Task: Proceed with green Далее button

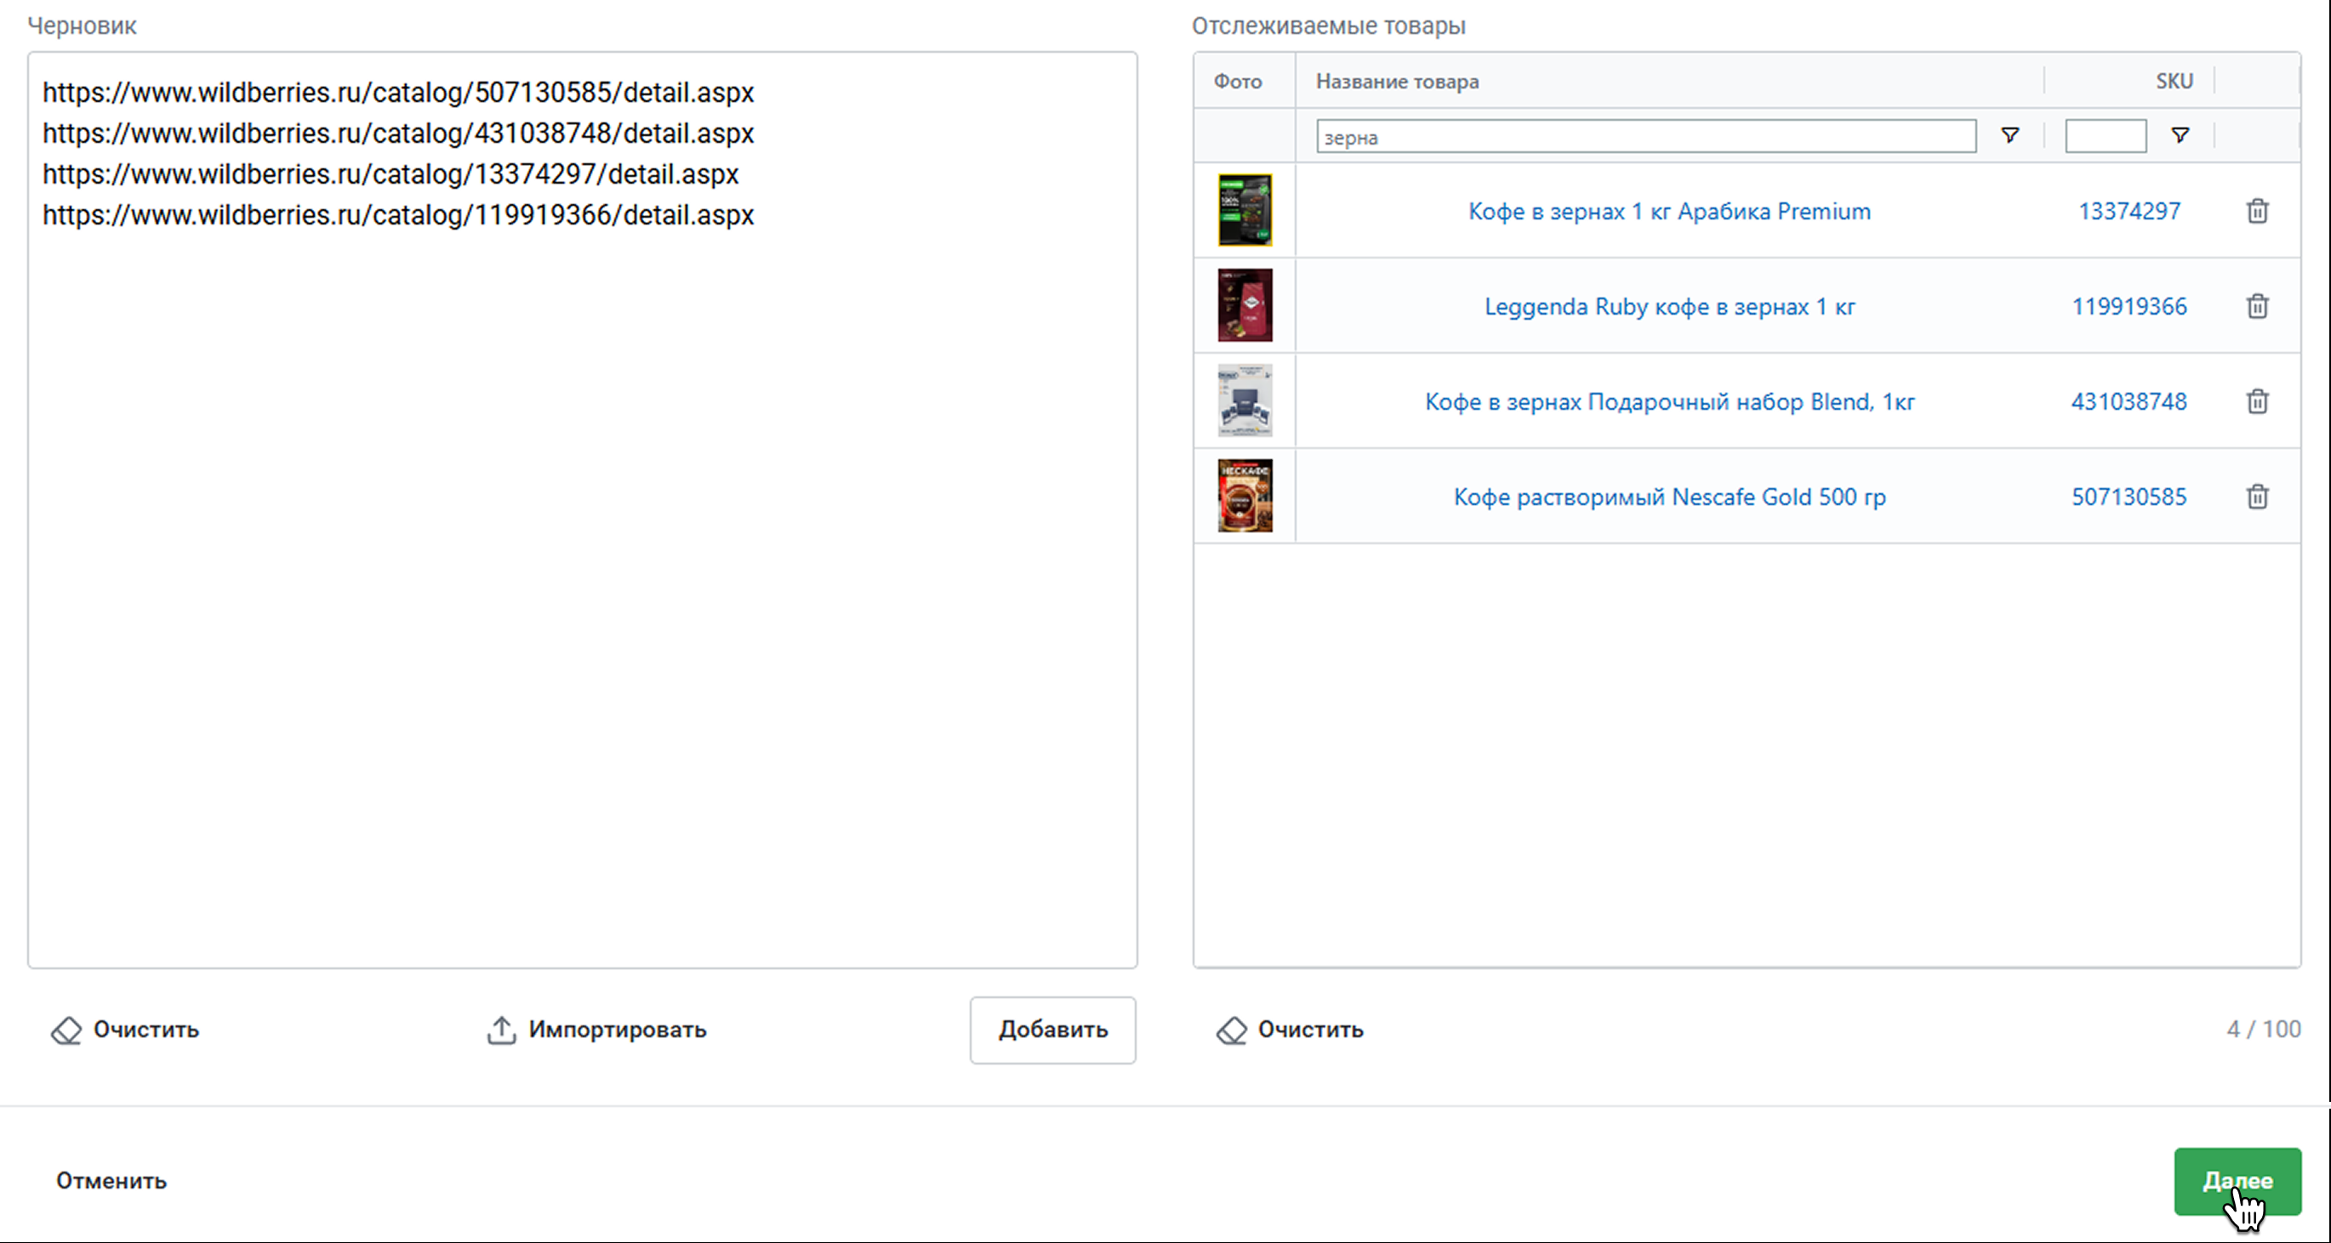Action: (2237, 1181)
